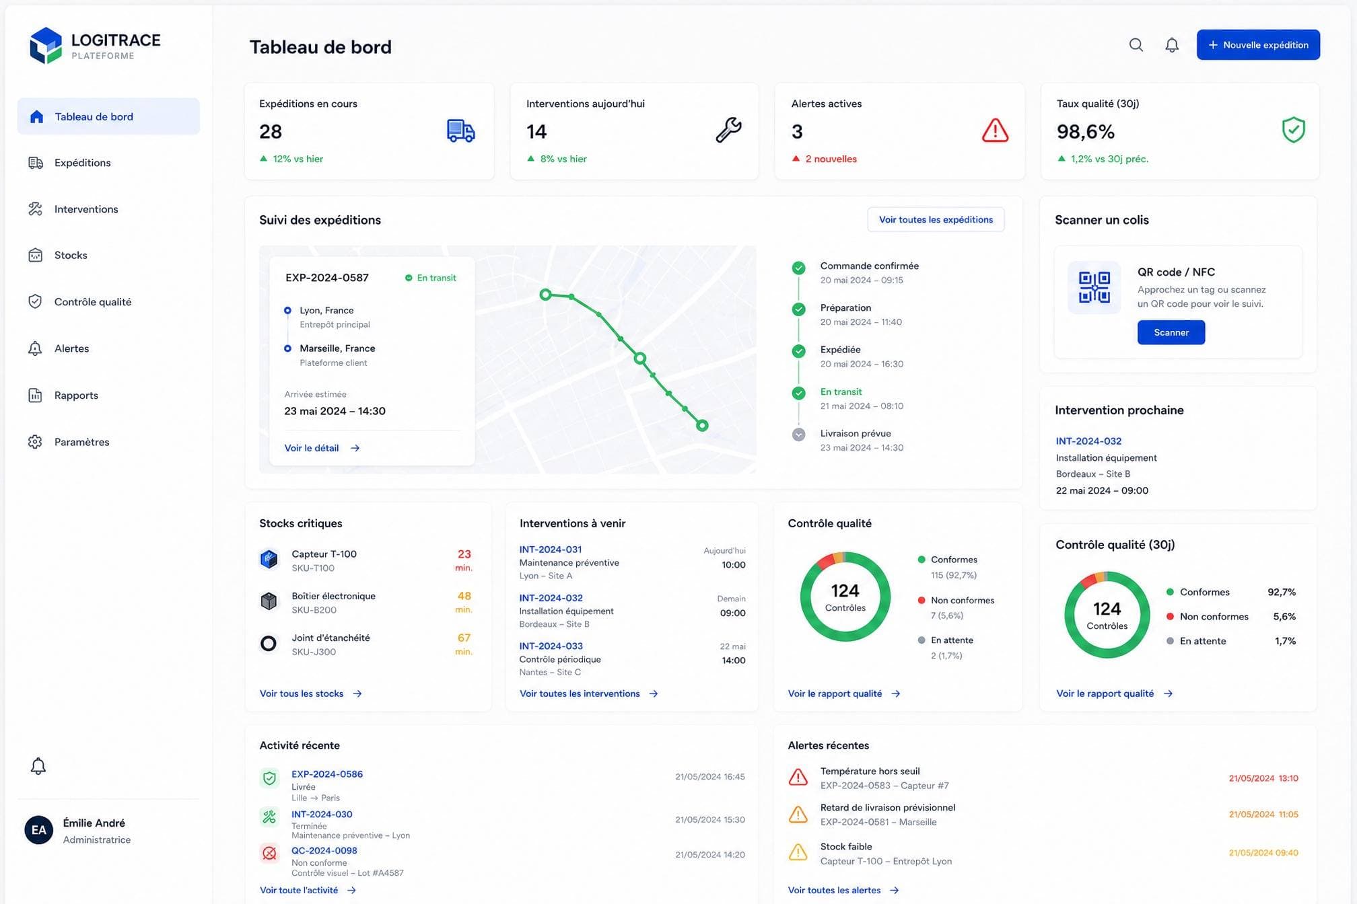Click the Contrôle qualité (30j) donut chart
Viewport: 1357px width, 904px height.
point(1107,615)
